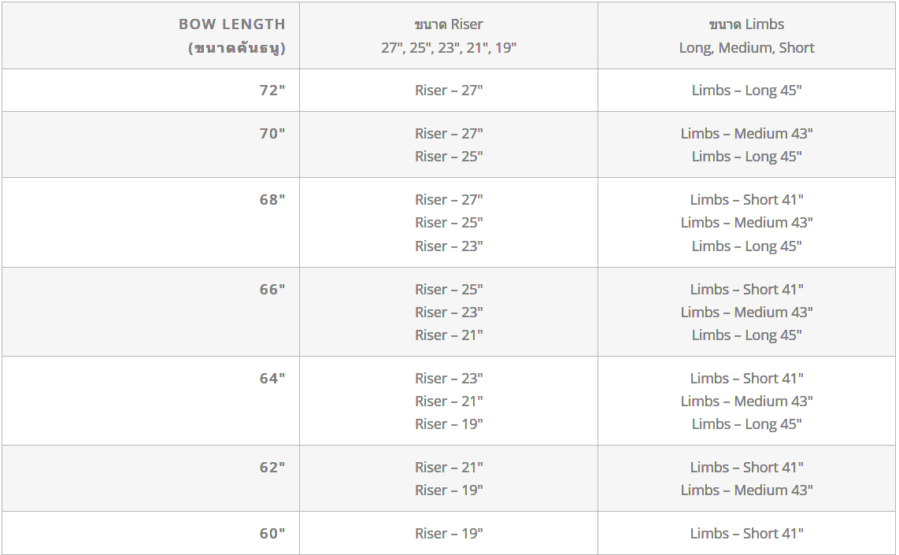Click Limbs – Long 45" in the 72" row
This screenshot has width=899, height=555.
point(746,91)
